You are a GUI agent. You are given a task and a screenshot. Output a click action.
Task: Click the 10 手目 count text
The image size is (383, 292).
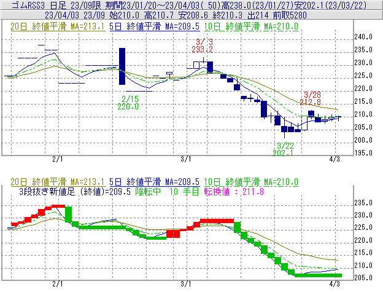tap(184, 191)
